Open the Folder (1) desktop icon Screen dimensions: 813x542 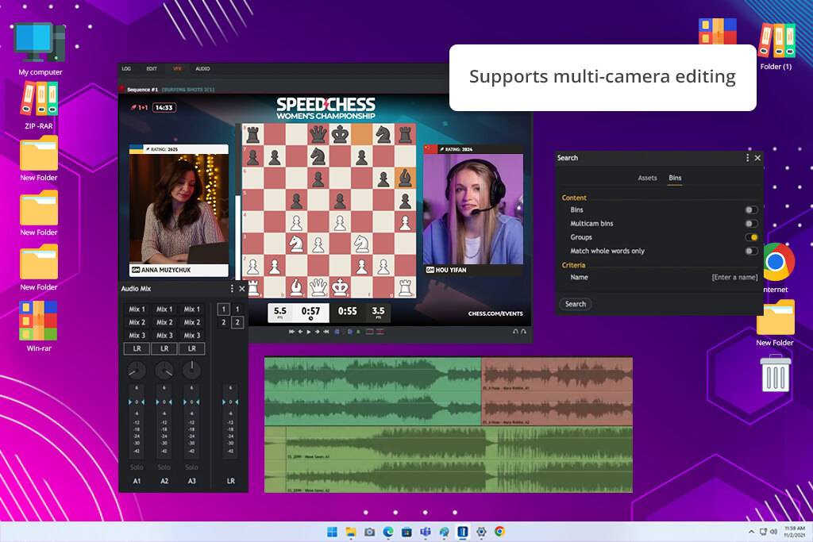pos(776,47)
